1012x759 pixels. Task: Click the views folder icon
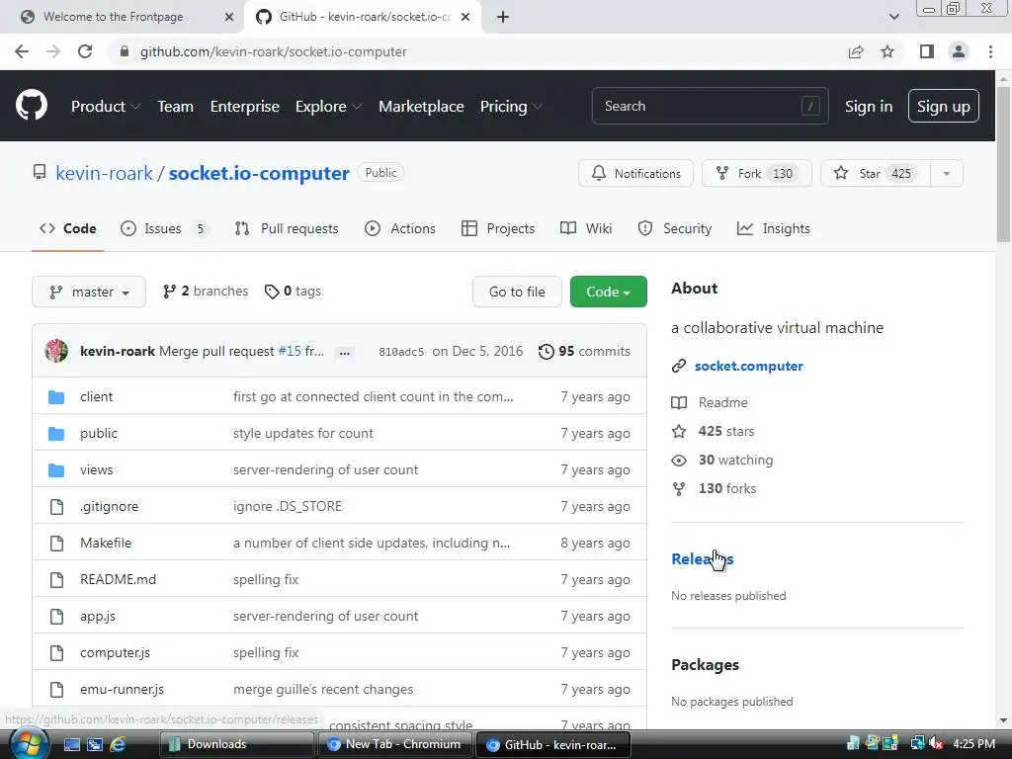pos(56,470)
